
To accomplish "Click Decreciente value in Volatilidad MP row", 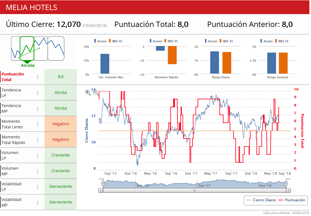I will pos(61,202).
